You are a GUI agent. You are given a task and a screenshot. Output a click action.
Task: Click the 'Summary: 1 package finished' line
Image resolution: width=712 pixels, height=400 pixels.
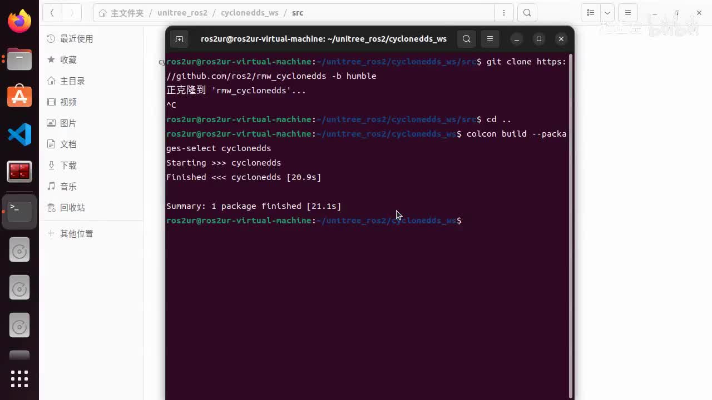point(254,206)
